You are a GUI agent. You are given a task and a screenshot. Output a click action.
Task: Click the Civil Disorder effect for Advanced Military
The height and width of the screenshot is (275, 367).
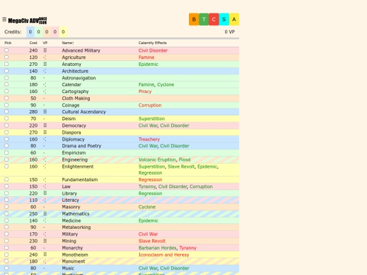coord(153,50)
